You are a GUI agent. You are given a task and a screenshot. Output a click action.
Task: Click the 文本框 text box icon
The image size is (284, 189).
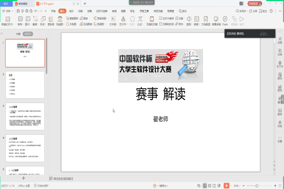click(113, 19)
